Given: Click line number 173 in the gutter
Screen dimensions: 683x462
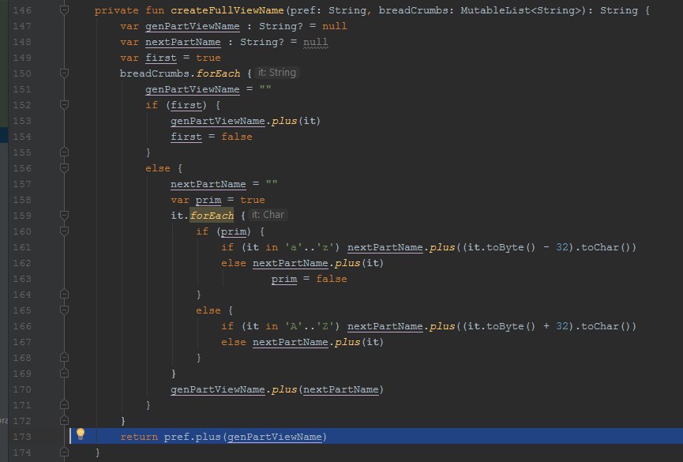Looking at the screenshot, I should click(x=22, y=436).
